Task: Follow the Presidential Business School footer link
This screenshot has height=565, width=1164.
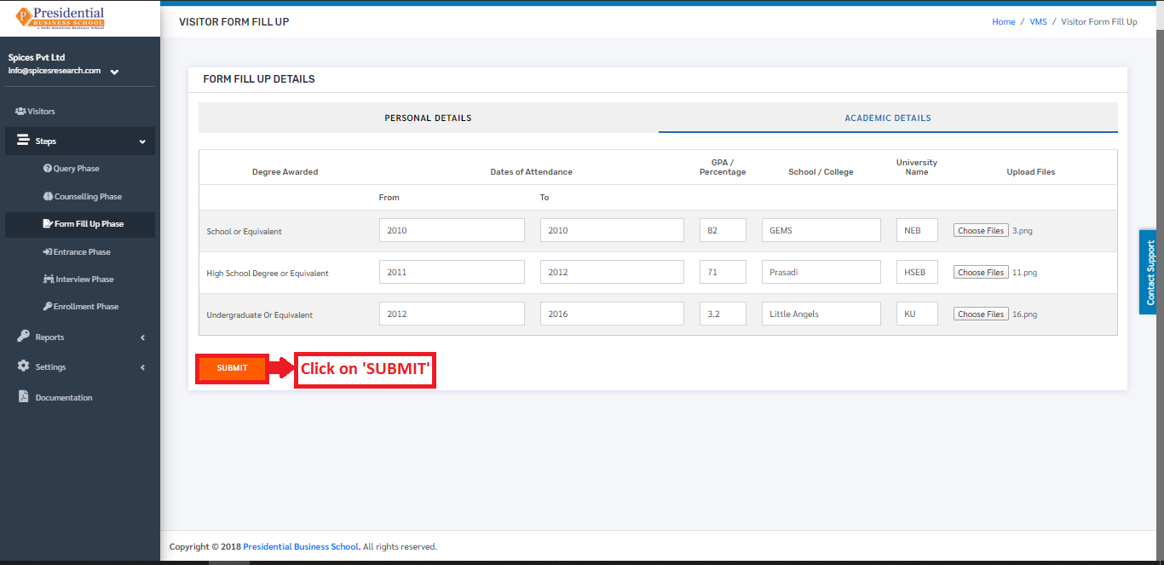Action: click(x=301, y=547)
